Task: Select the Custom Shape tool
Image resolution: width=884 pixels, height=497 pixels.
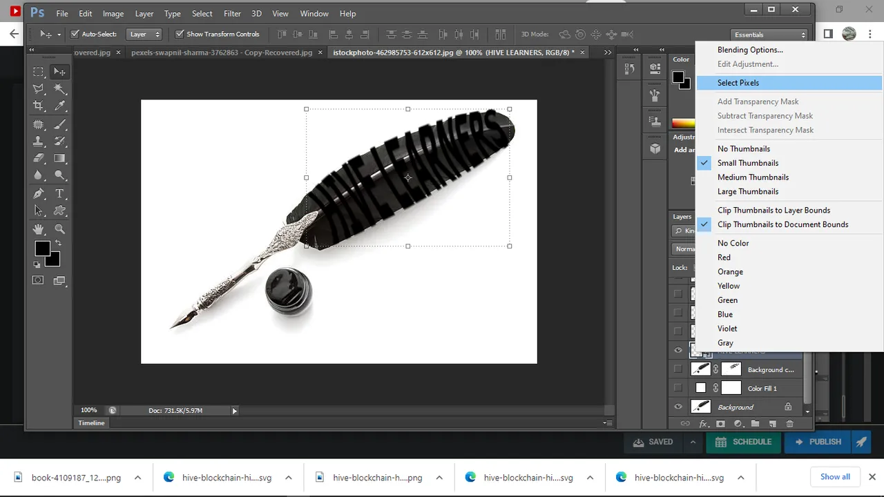Action: point(60,211)
